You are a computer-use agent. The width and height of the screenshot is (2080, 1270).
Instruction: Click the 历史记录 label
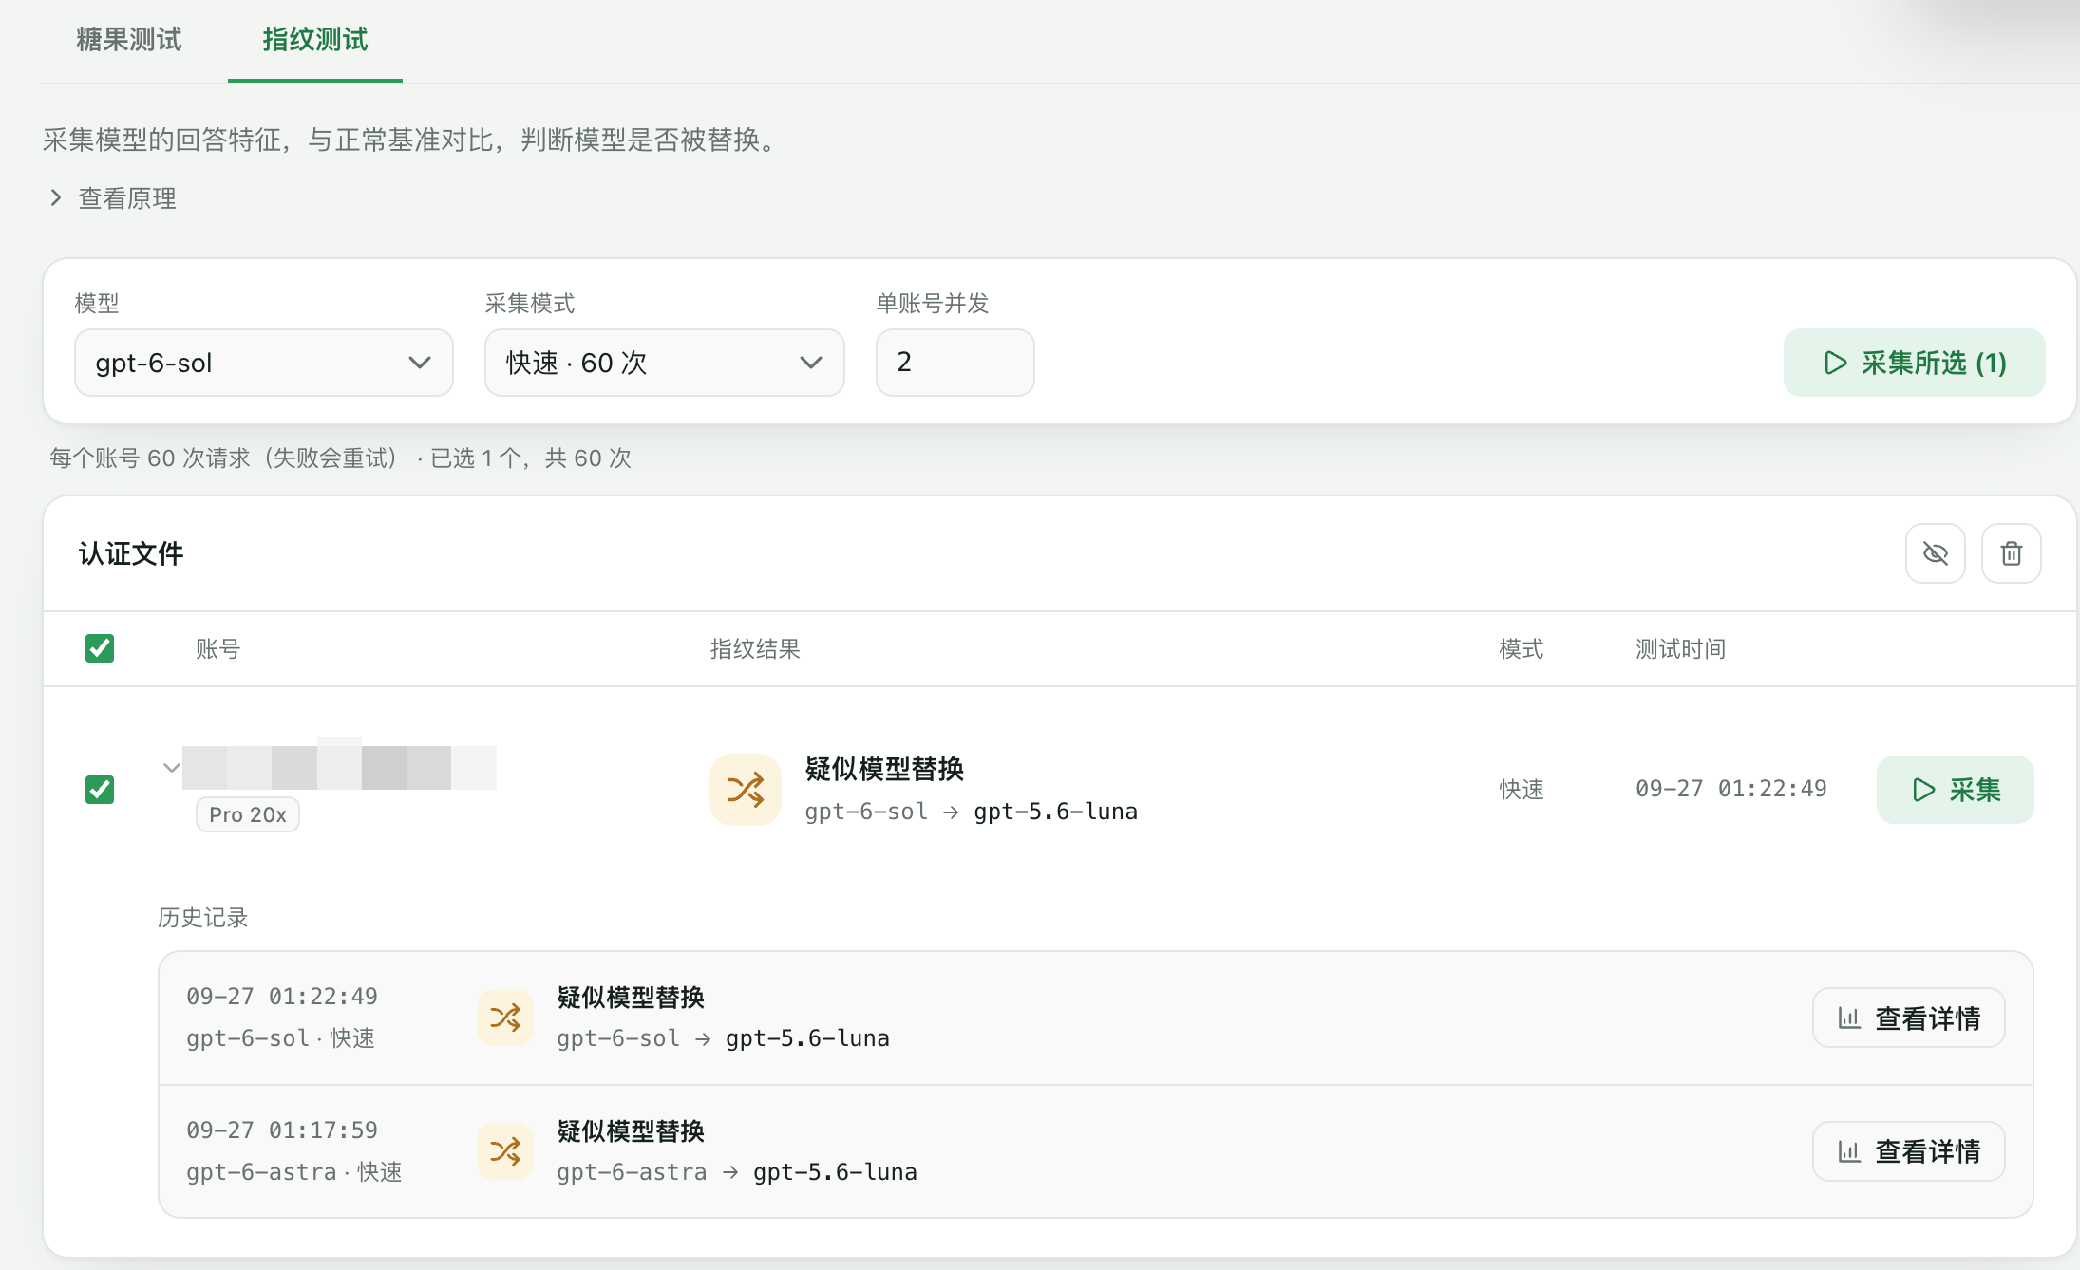coord(202,918)
